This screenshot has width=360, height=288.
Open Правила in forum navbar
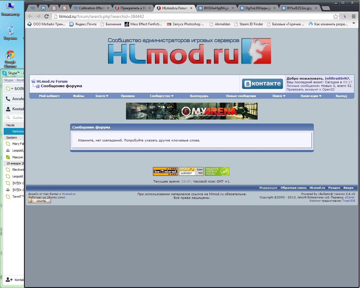coord(128,96)
